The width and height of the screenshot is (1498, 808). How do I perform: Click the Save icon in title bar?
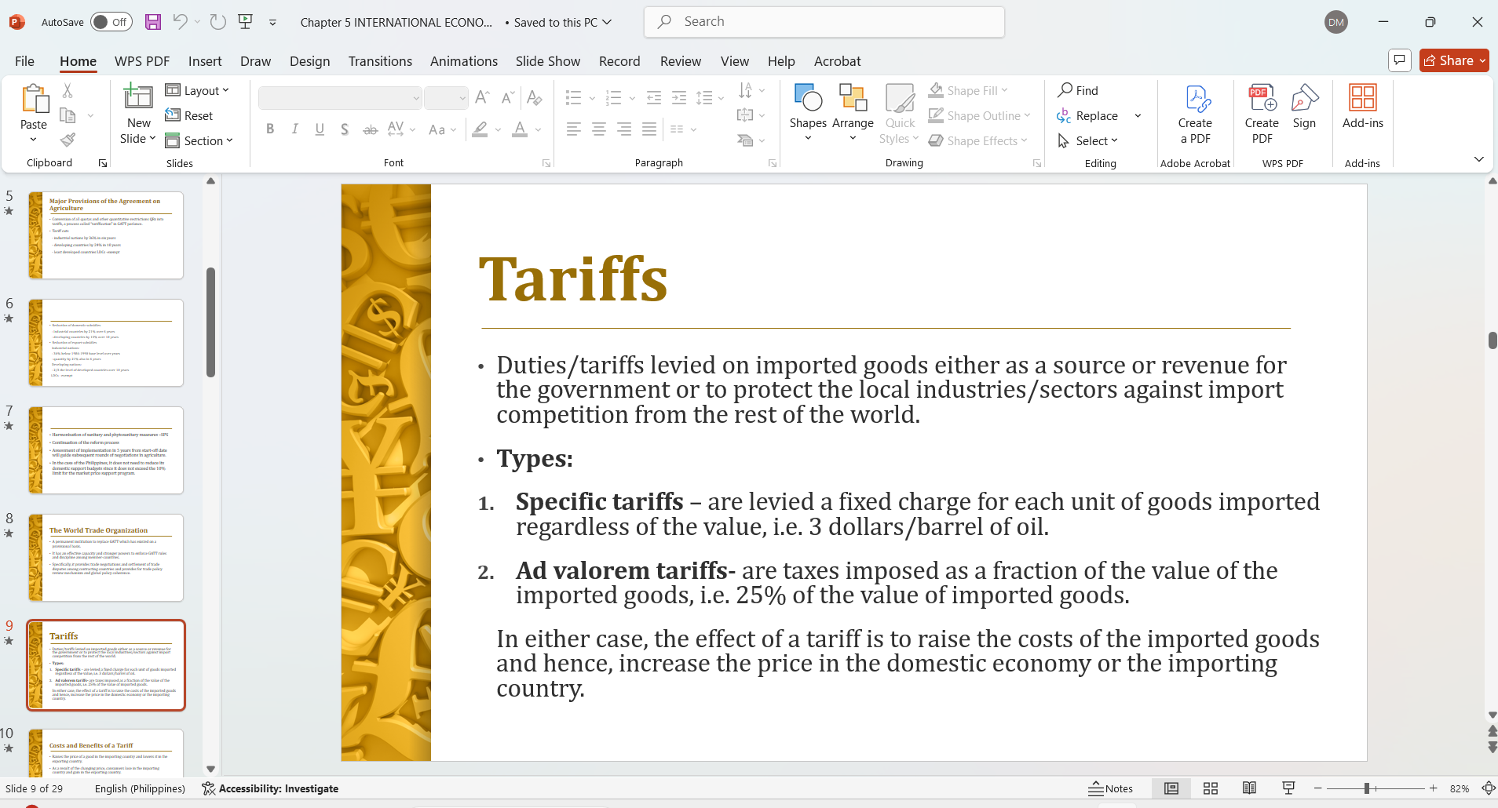coord(153,22)
